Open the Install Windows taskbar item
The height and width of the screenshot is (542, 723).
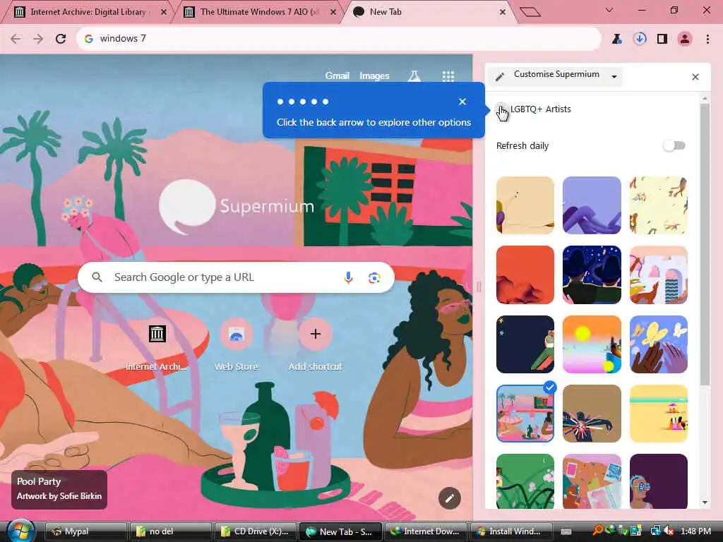coord(510,531)
